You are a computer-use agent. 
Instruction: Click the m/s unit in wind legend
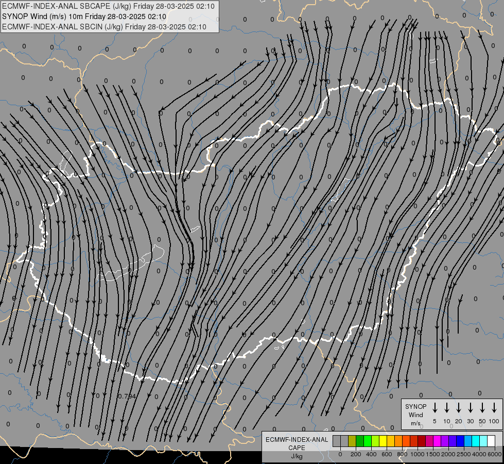coord(415,423)
